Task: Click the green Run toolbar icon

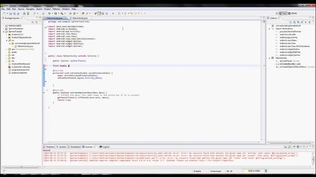Action: point(56,13)
